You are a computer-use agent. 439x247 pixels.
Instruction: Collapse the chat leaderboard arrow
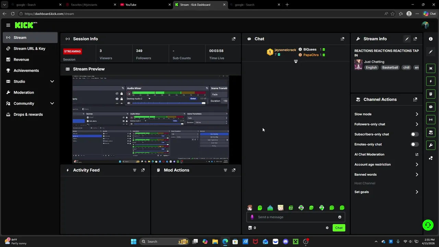tap(296, 62)
